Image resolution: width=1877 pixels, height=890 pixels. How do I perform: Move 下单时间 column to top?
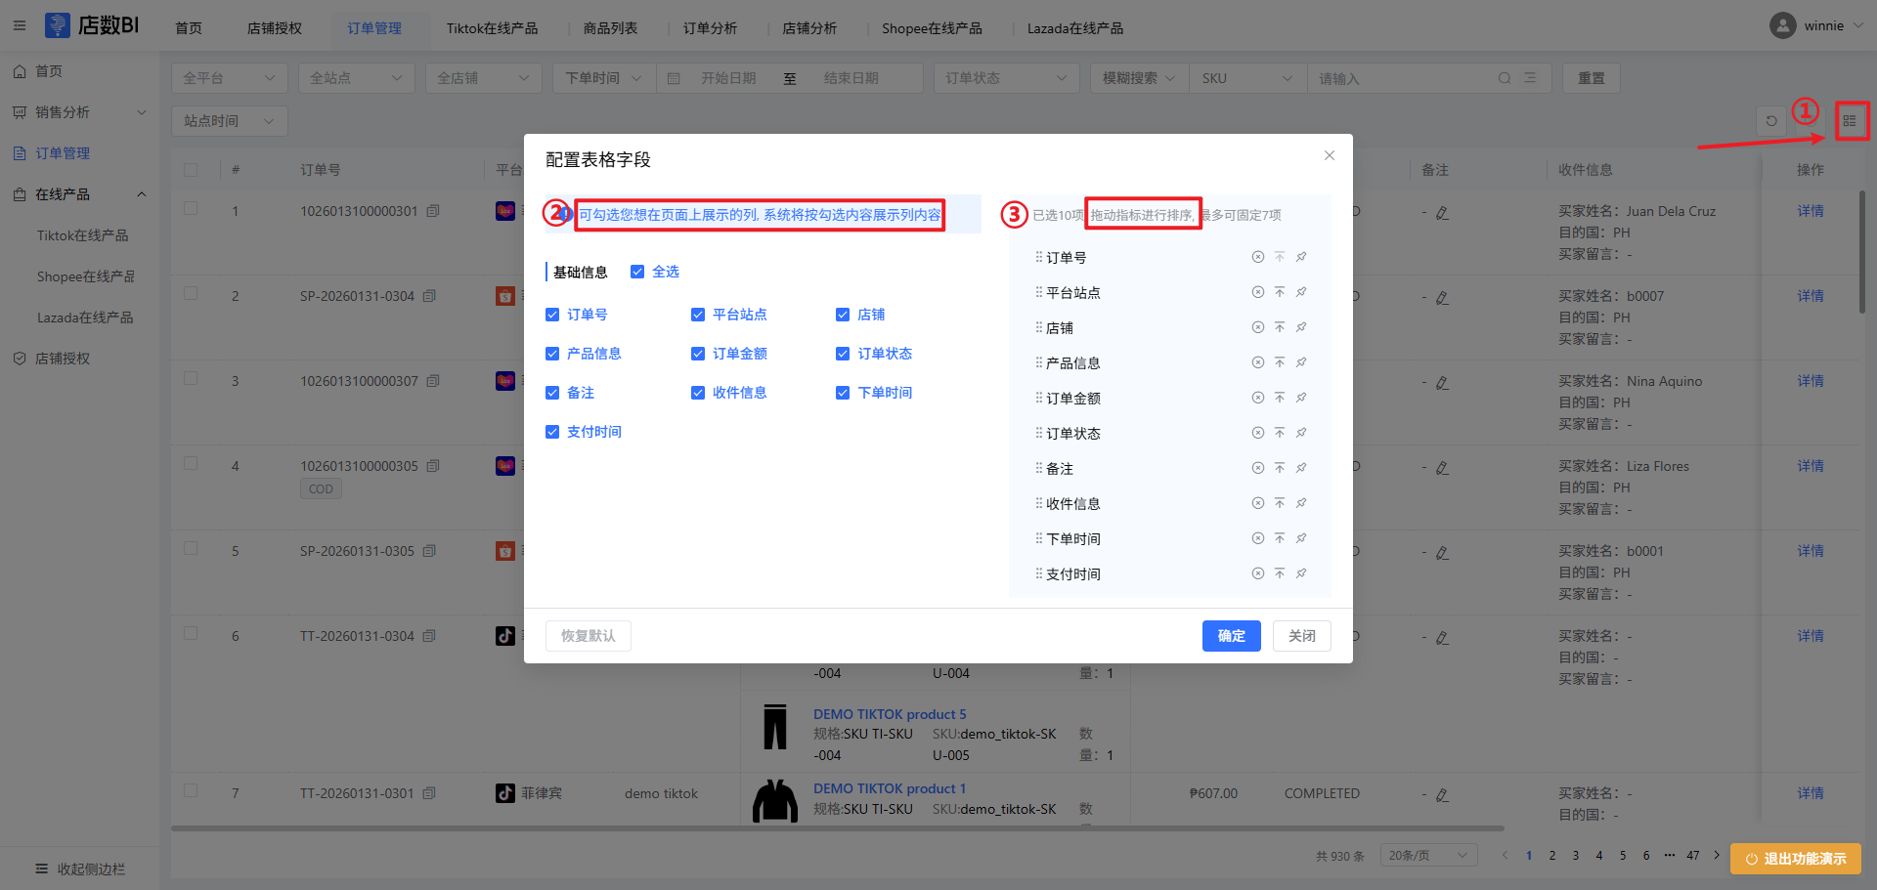pyautogui.click(x=1280, y=538)
